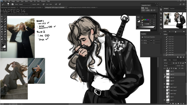Delete layer with Layers panel trash icon
The width and height of the screenshot is (187, 105).
point(184,103)
